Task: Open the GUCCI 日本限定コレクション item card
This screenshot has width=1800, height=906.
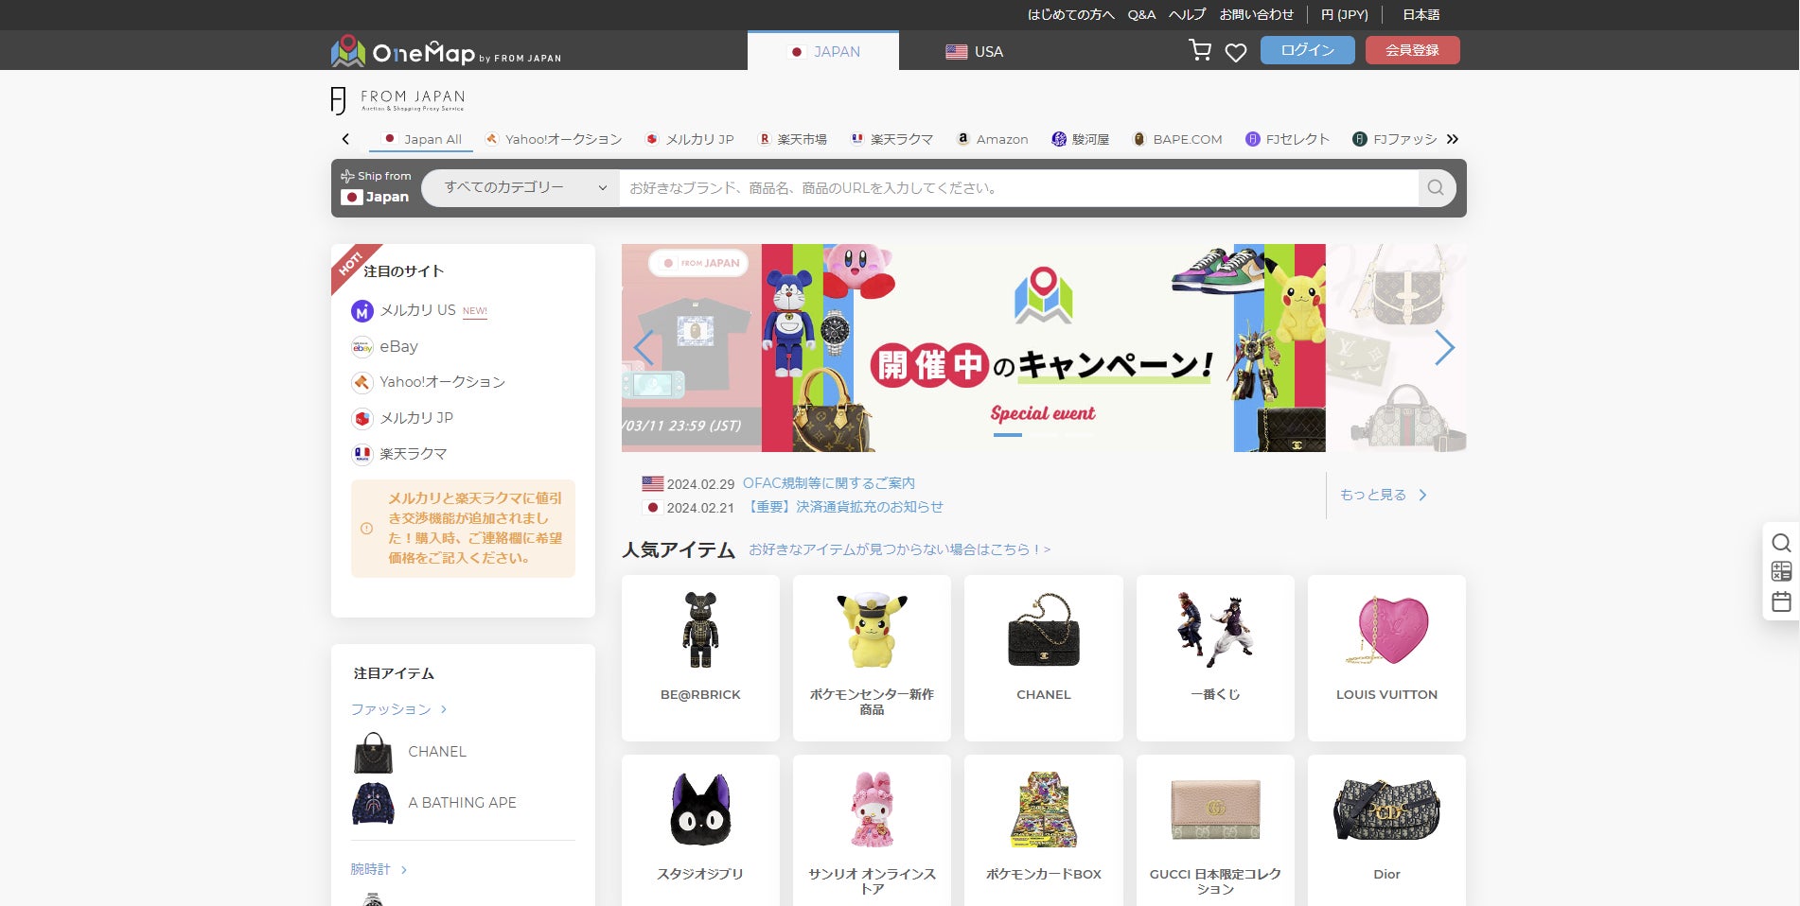Action: tap(1215, 830)
